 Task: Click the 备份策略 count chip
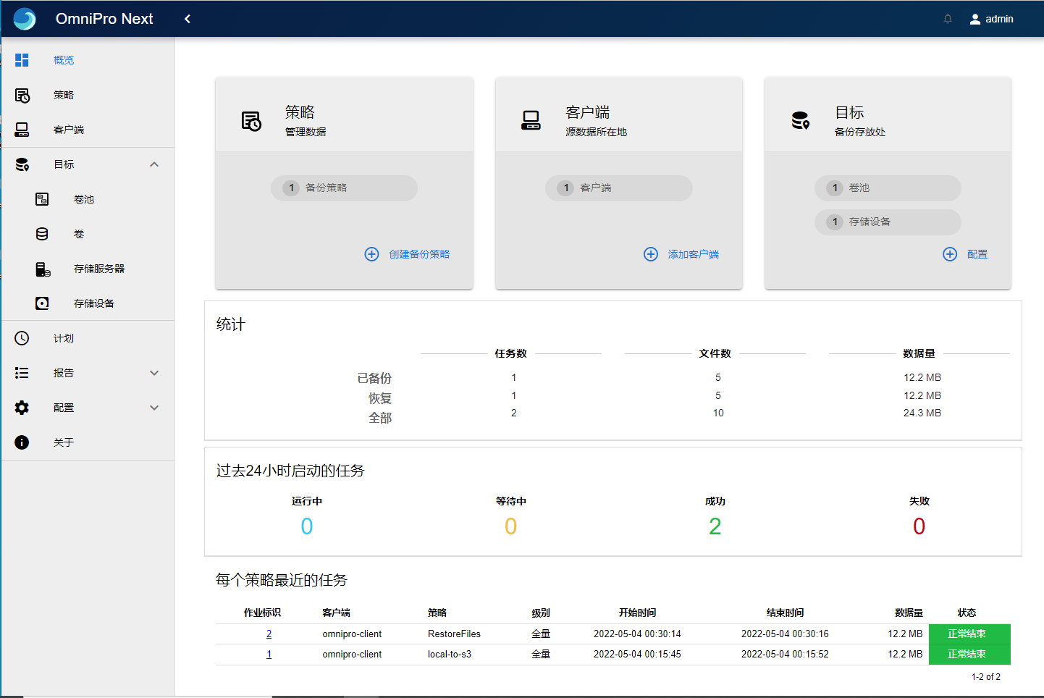pos(344,188)
